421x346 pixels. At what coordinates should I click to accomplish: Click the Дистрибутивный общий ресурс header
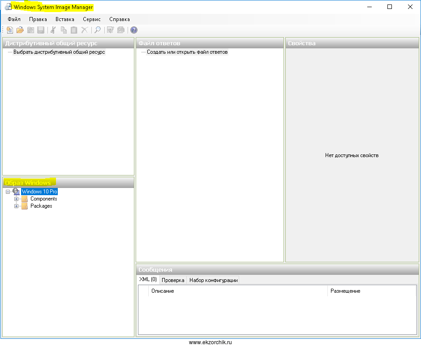click(68, 43)
